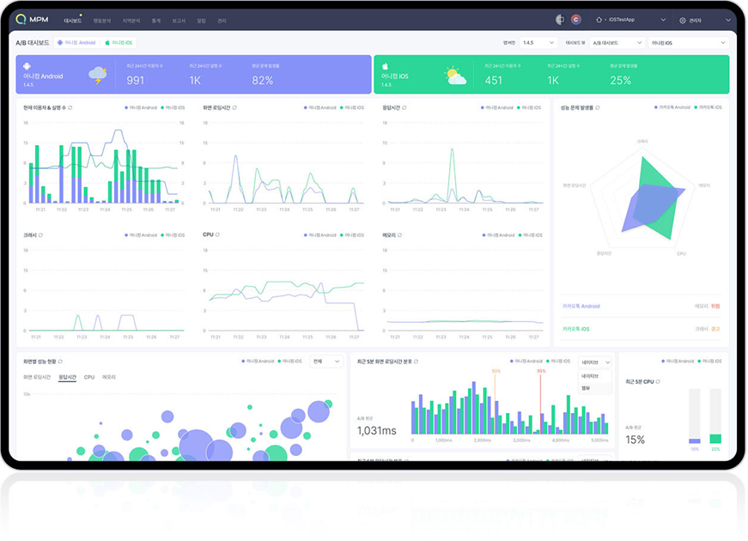Click the 95% marker on loading distribution
748x541 pixels.
541,371
